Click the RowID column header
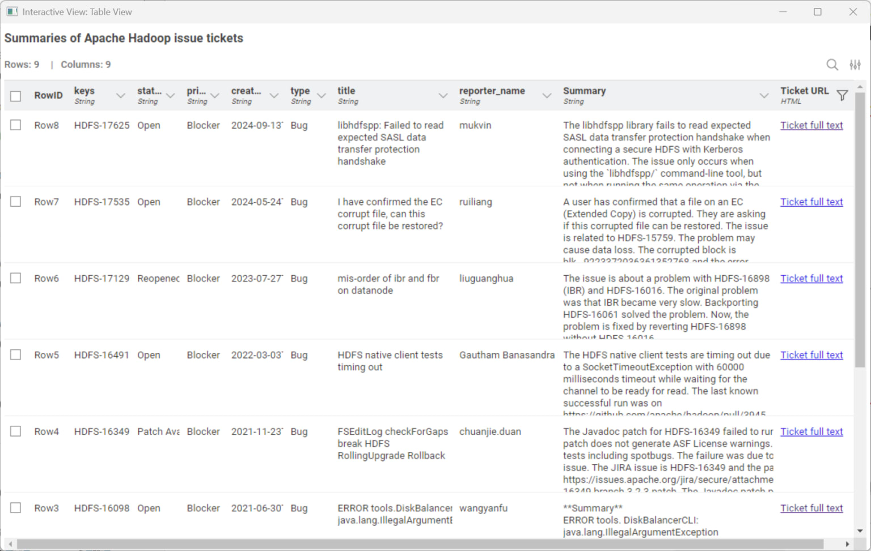 tap(48, 95)
